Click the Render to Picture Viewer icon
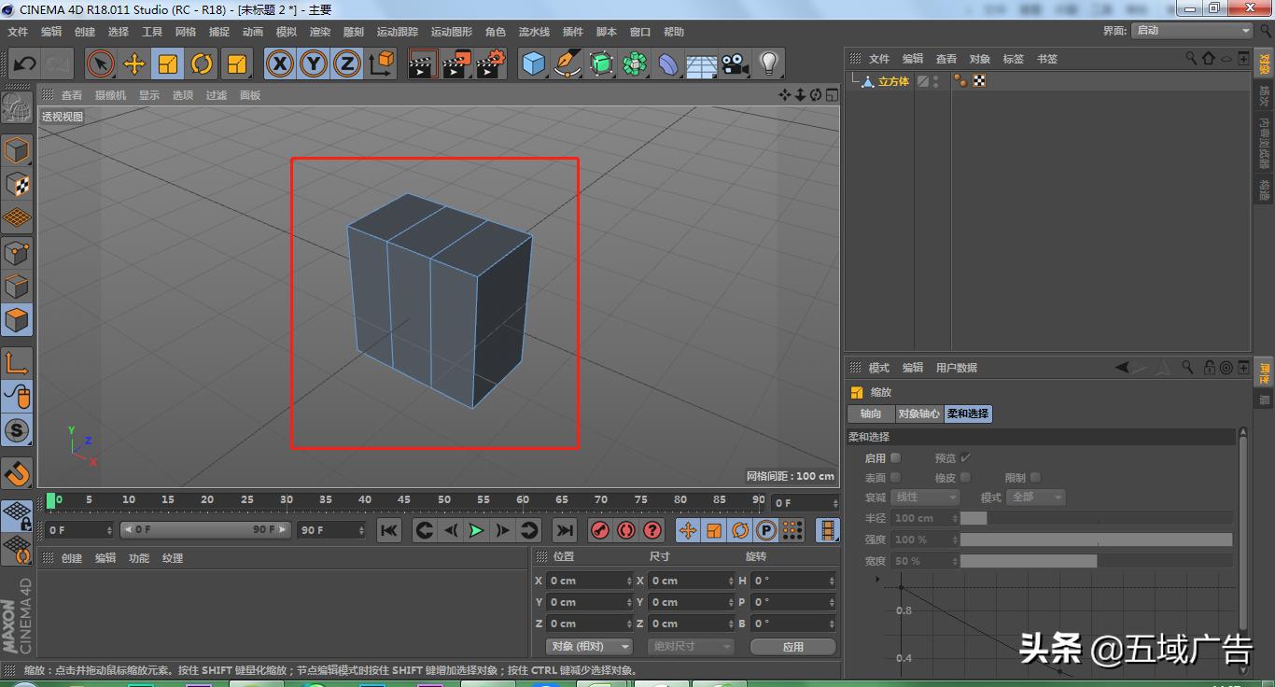 [455, 63]
